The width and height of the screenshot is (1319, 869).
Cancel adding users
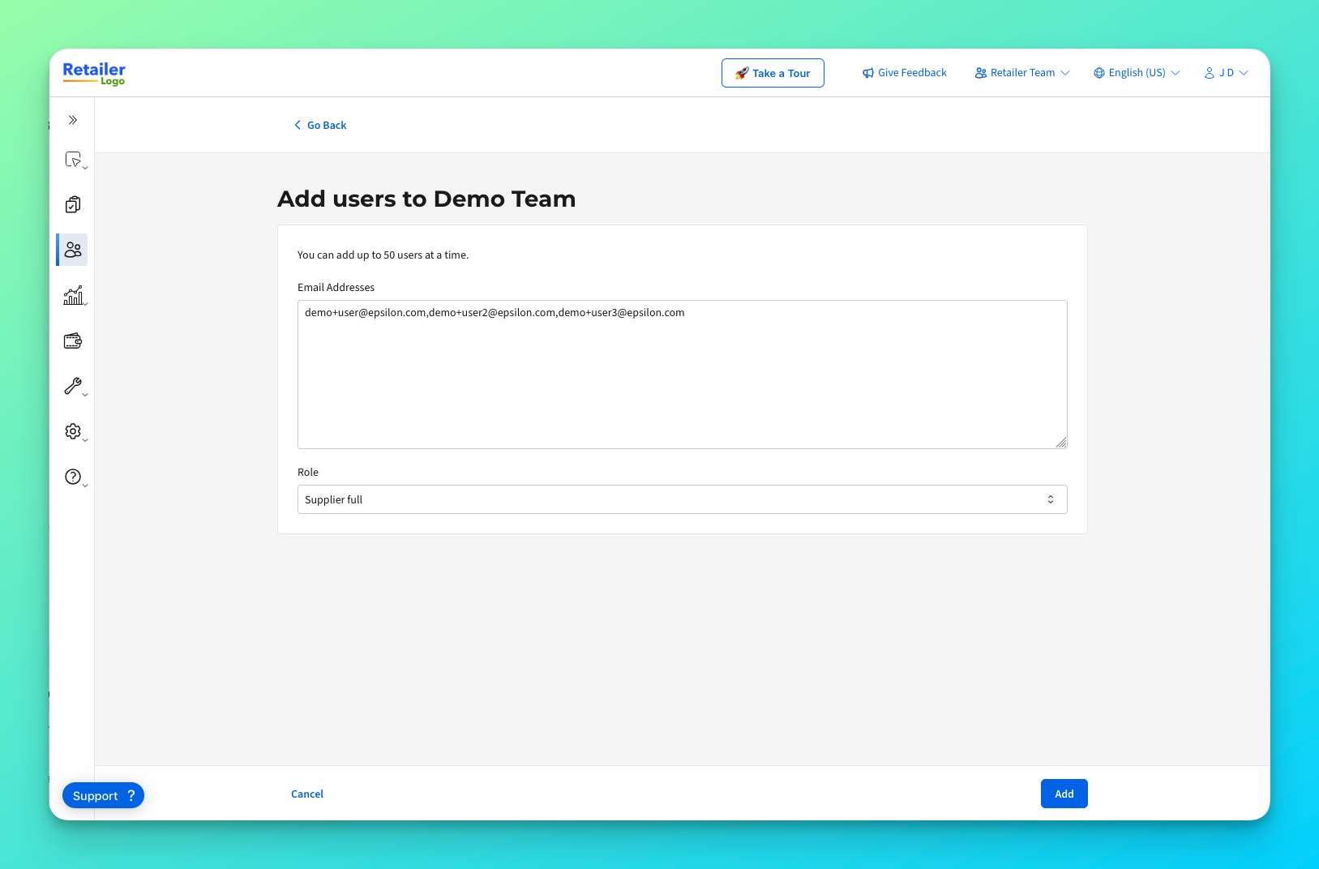click(307, 794)
